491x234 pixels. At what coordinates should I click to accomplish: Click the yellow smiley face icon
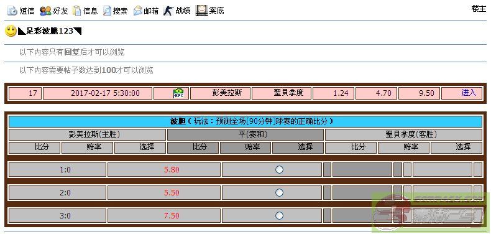pyautogui.click(x=11, y=31)
